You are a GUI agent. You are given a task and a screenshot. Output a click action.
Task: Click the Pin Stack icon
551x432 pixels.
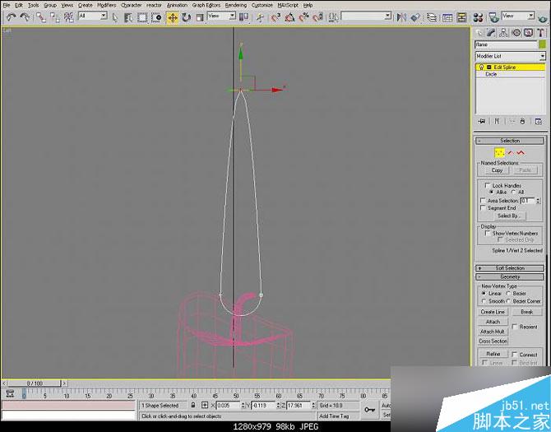(x=482, y=121)
